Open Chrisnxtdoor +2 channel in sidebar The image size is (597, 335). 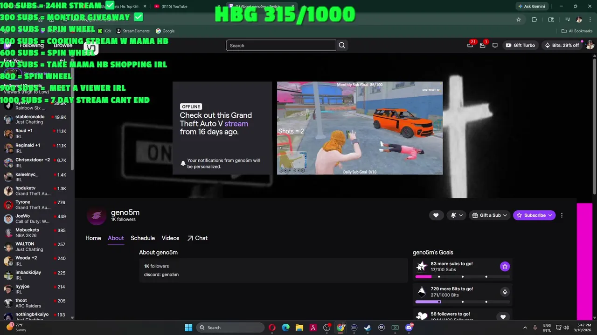click(x=36, y=162)
